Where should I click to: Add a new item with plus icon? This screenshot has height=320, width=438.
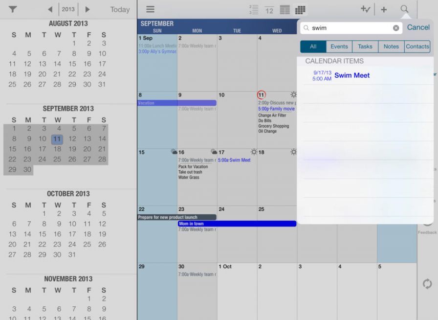click(x=384, y=9)
